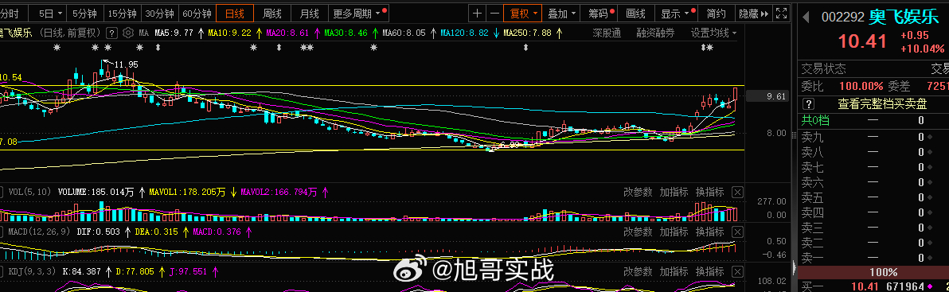Click the help question mark beside 前复权
This screenshot has width=949, height=292.
point(111,33)
